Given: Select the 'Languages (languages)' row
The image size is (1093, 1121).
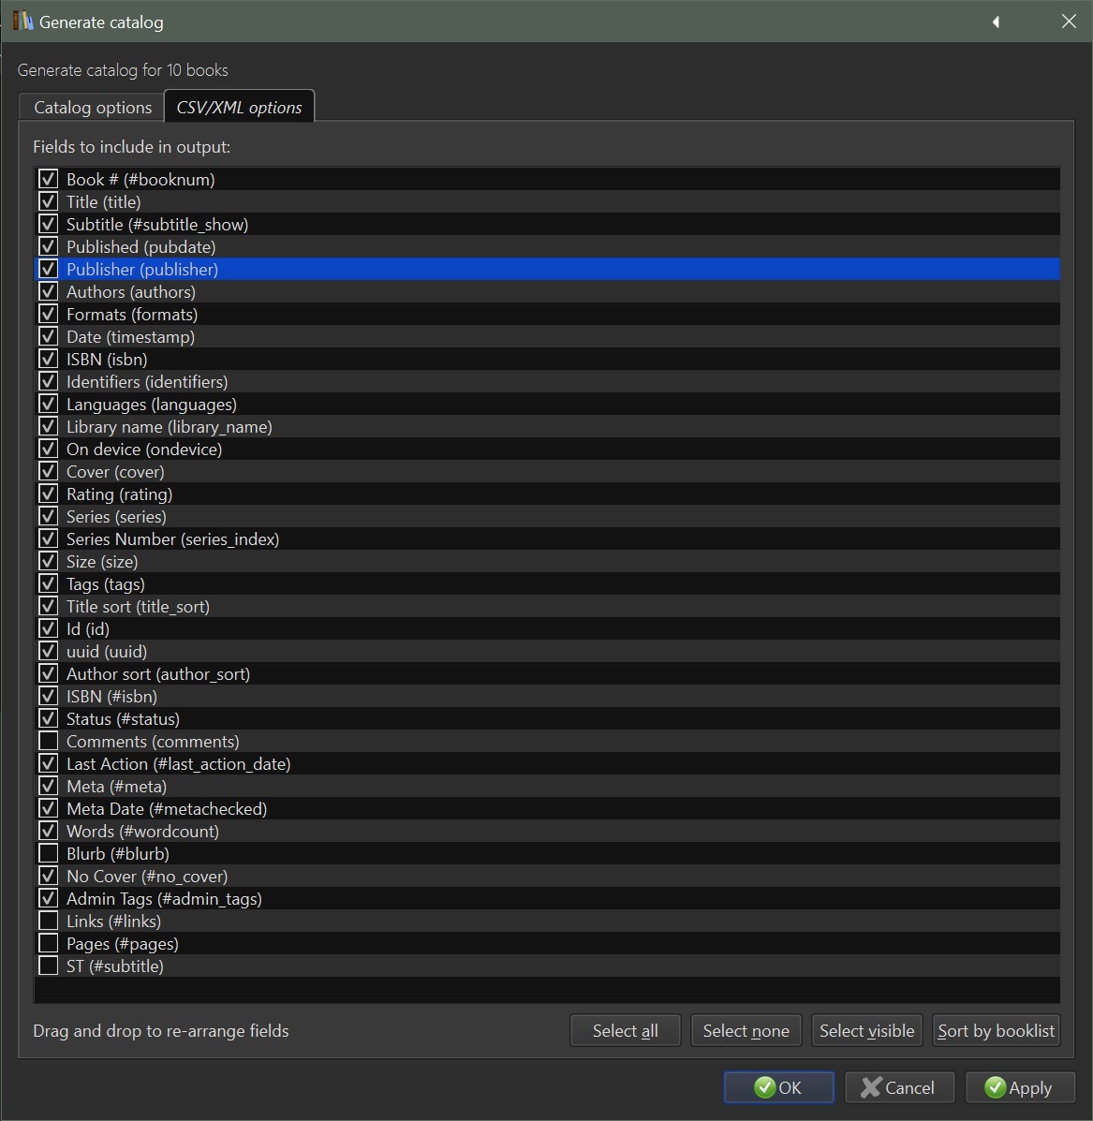Looking at the screenshot, I should (548, 404).
